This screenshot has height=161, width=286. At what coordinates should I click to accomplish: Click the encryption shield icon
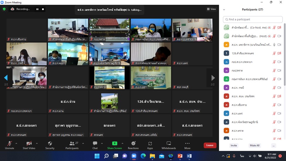4,9
